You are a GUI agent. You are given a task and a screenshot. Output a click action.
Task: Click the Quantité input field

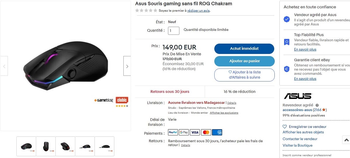(174, 31)
